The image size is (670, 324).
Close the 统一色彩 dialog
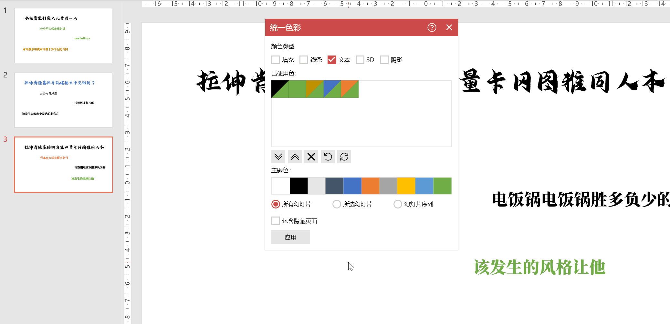449,27
